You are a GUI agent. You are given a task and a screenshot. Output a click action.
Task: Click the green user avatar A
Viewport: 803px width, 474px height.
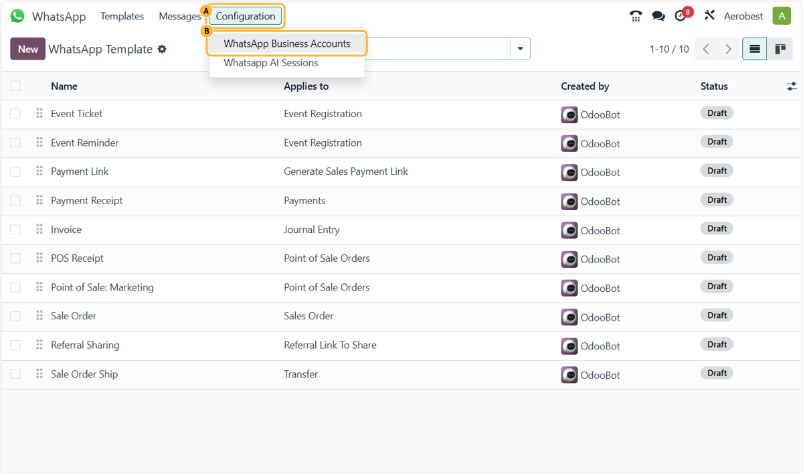pos(782,16)
